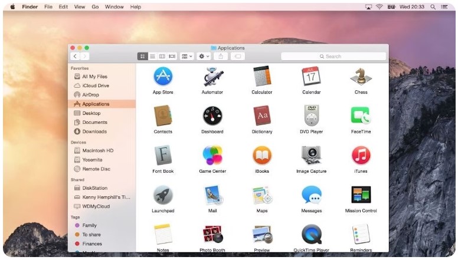Image resolution: width=458 pixels, height=260 pixels.
Task: Filter by orange To share tag
Action: [102, 235]
